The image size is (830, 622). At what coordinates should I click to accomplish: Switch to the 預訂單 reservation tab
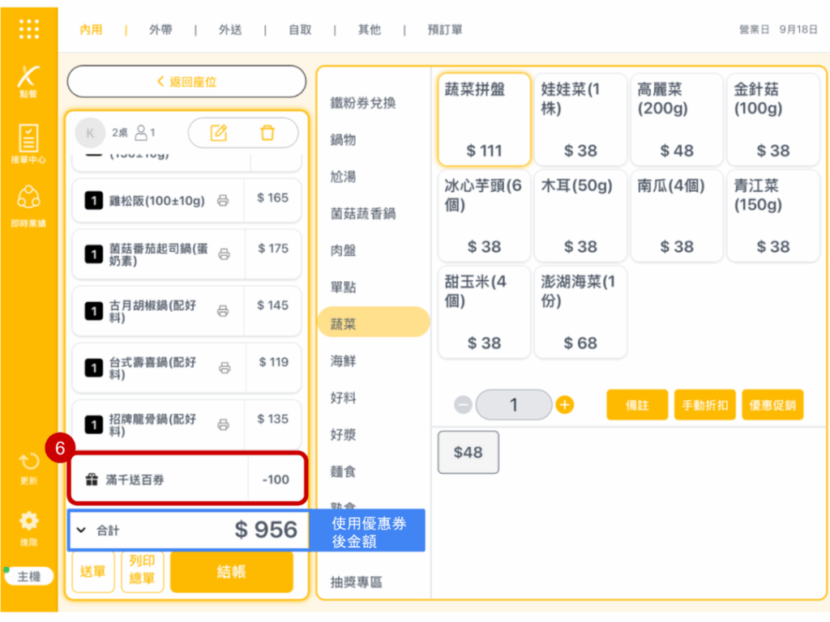click(x=445, y=30)
